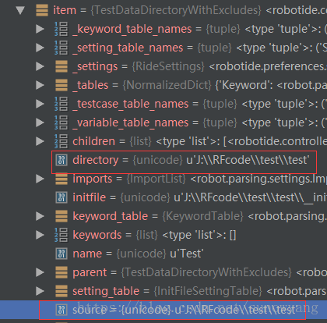Expand the keywords list node

(x=40, y=235)
